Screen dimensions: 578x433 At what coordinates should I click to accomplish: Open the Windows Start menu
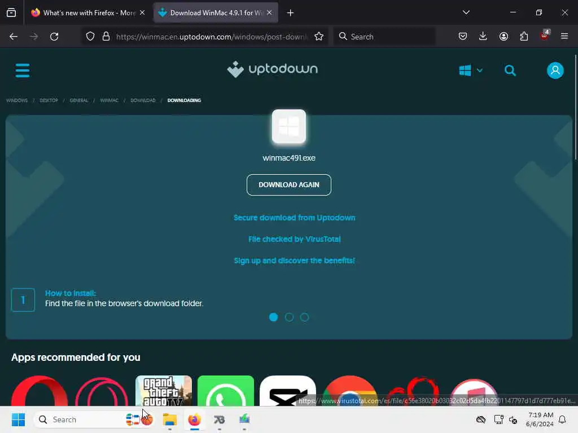coord(18,419)
